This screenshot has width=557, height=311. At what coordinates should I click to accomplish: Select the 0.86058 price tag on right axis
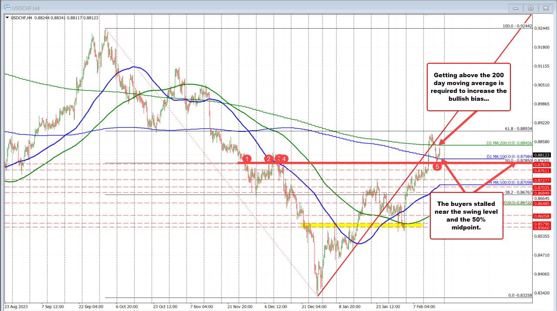click(542, 216)
